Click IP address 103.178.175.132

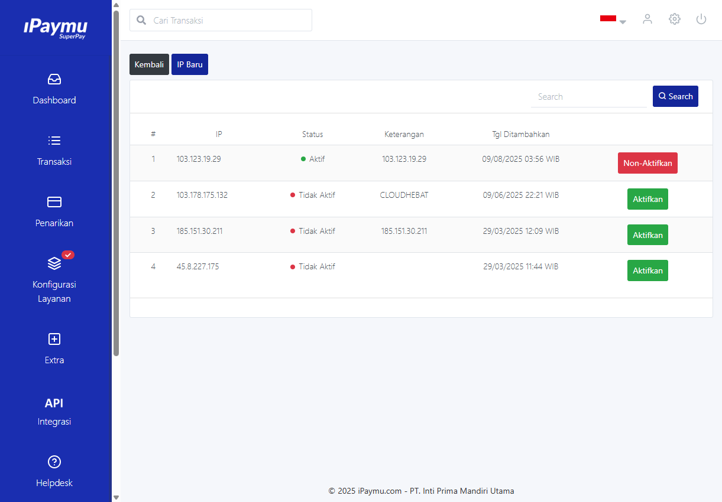coord(202,195)
